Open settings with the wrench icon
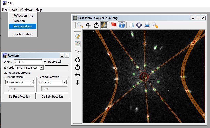210x128 pixels. pos(155,25)
